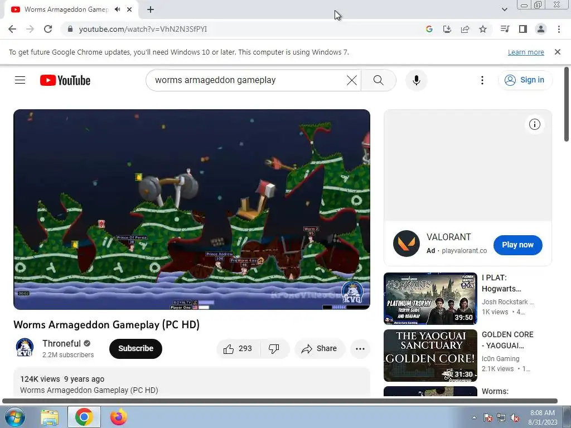Image resolution: width=571 pixels, height=428 pixels.
Task: Click the VALORANT ad logo
Action: tap(407, 244)
